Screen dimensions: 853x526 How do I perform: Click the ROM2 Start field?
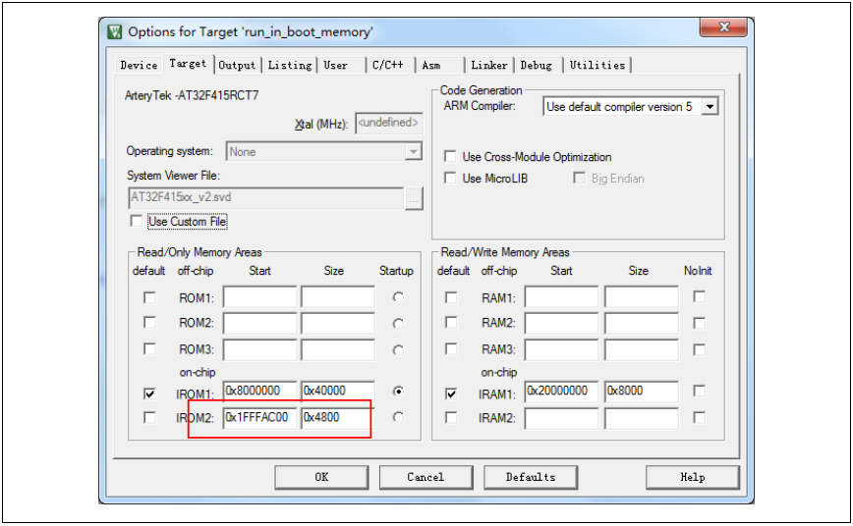click(259, 323)
